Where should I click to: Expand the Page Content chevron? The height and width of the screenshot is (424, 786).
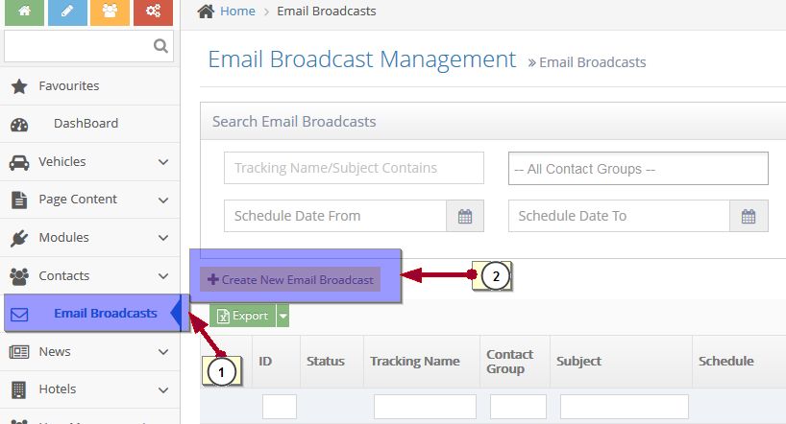pos(163,200)
